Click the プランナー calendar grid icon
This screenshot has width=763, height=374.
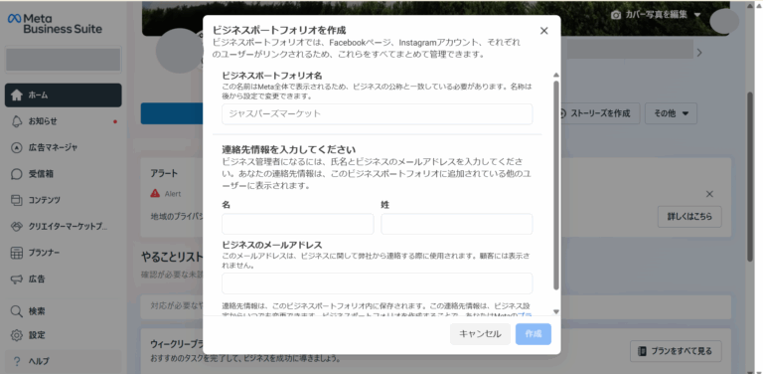click(x=17, y=253)
